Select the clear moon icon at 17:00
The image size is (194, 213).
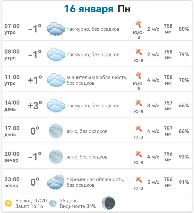tap(56, 131)
